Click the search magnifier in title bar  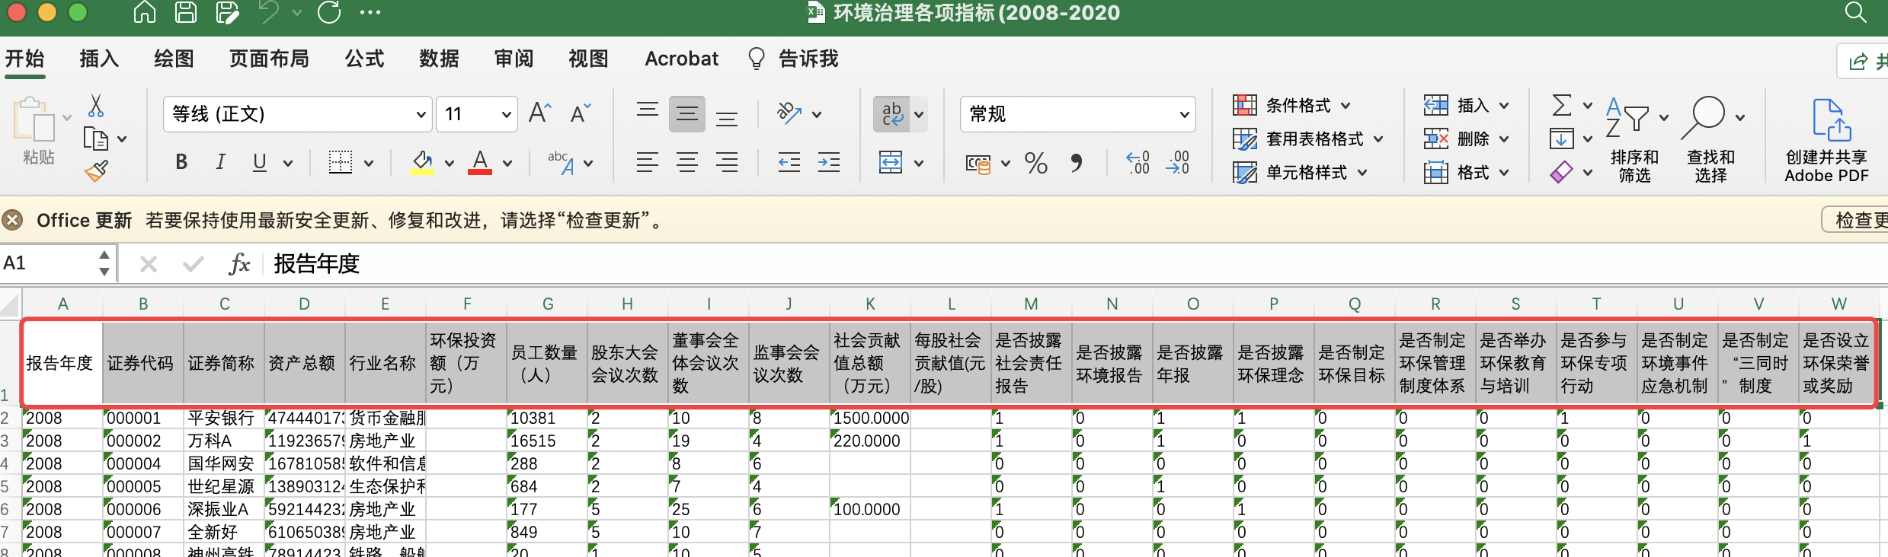(1855, 12)
